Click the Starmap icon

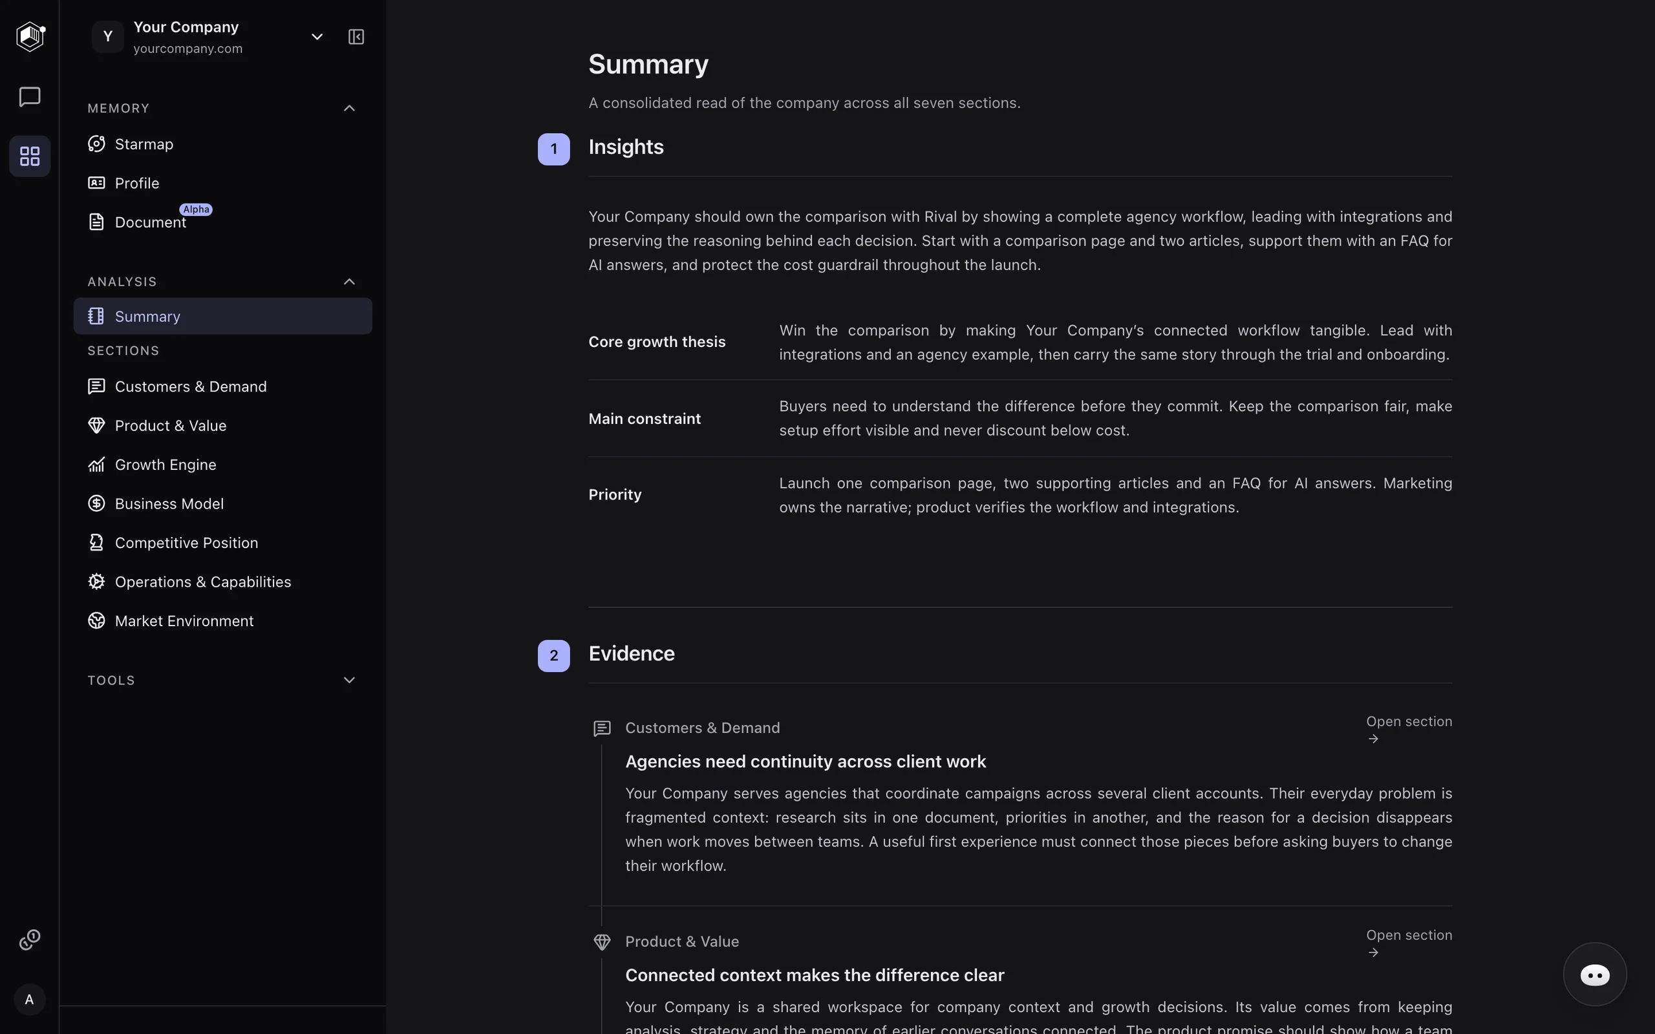coord(96,143)
